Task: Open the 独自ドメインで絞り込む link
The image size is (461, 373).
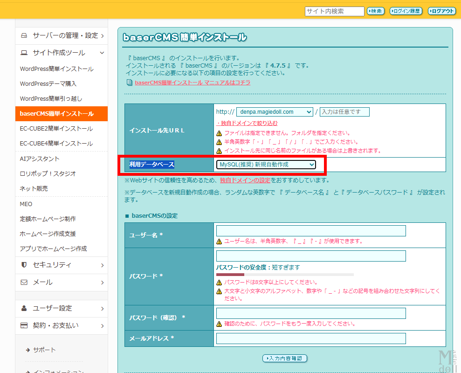Action: [x=247, y=123]
